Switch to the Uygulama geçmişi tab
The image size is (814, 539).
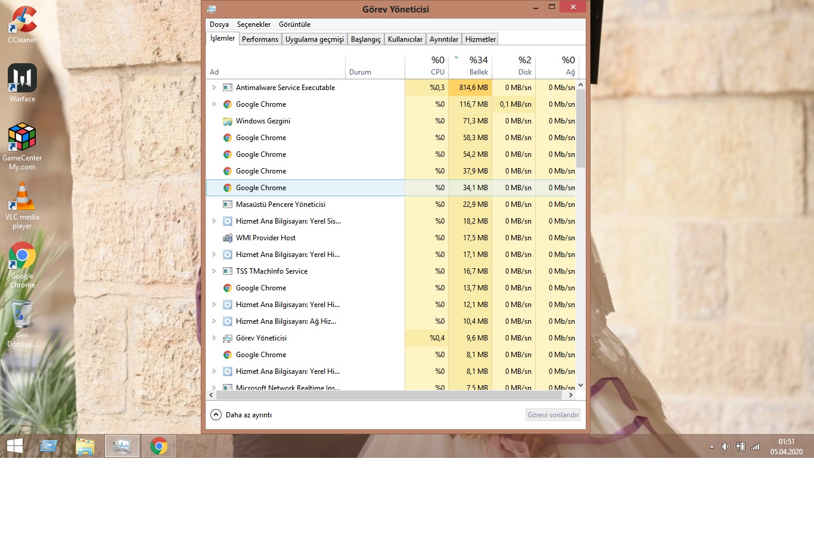pos(315,39)
